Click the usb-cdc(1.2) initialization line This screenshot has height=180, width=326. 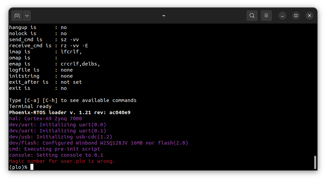pos(60,137)
